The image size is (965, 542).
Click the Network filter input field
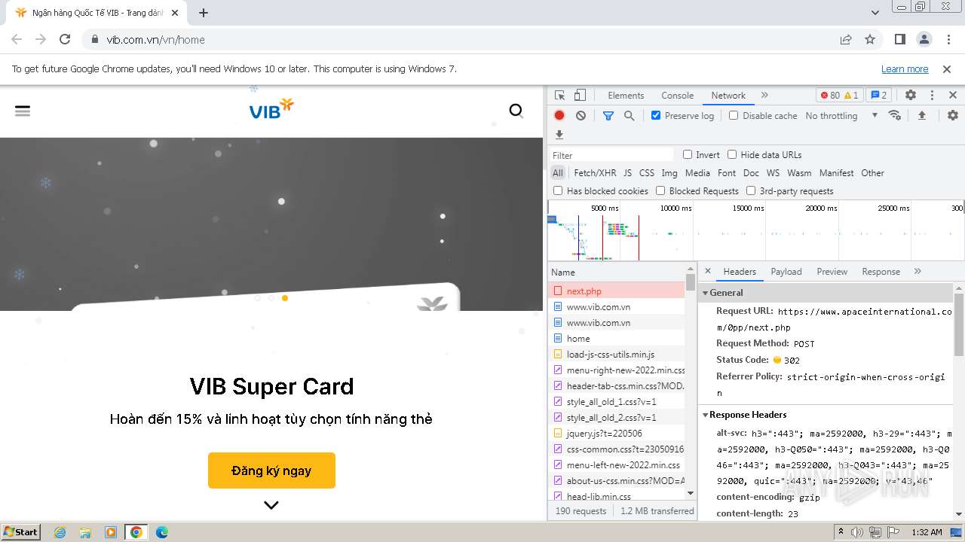pos(611,155)
